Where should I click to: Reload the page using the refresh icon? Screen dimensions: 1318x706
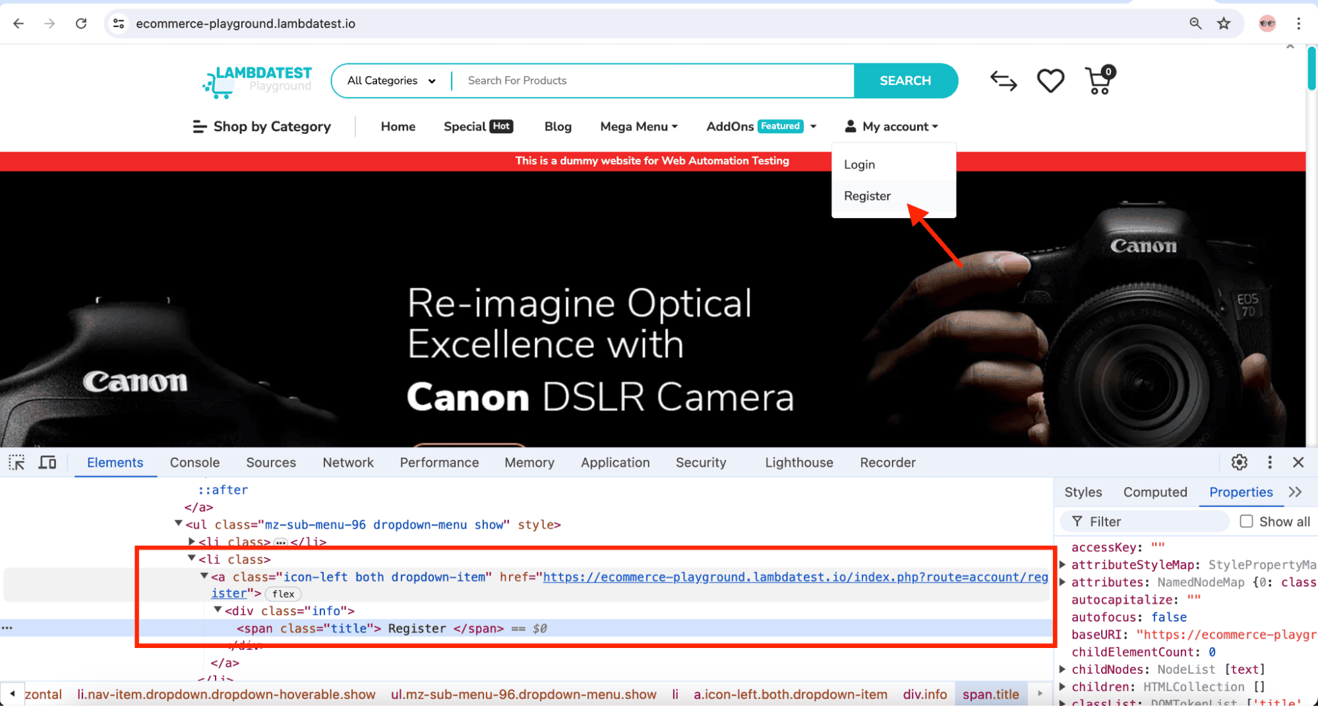coord(81,24)
